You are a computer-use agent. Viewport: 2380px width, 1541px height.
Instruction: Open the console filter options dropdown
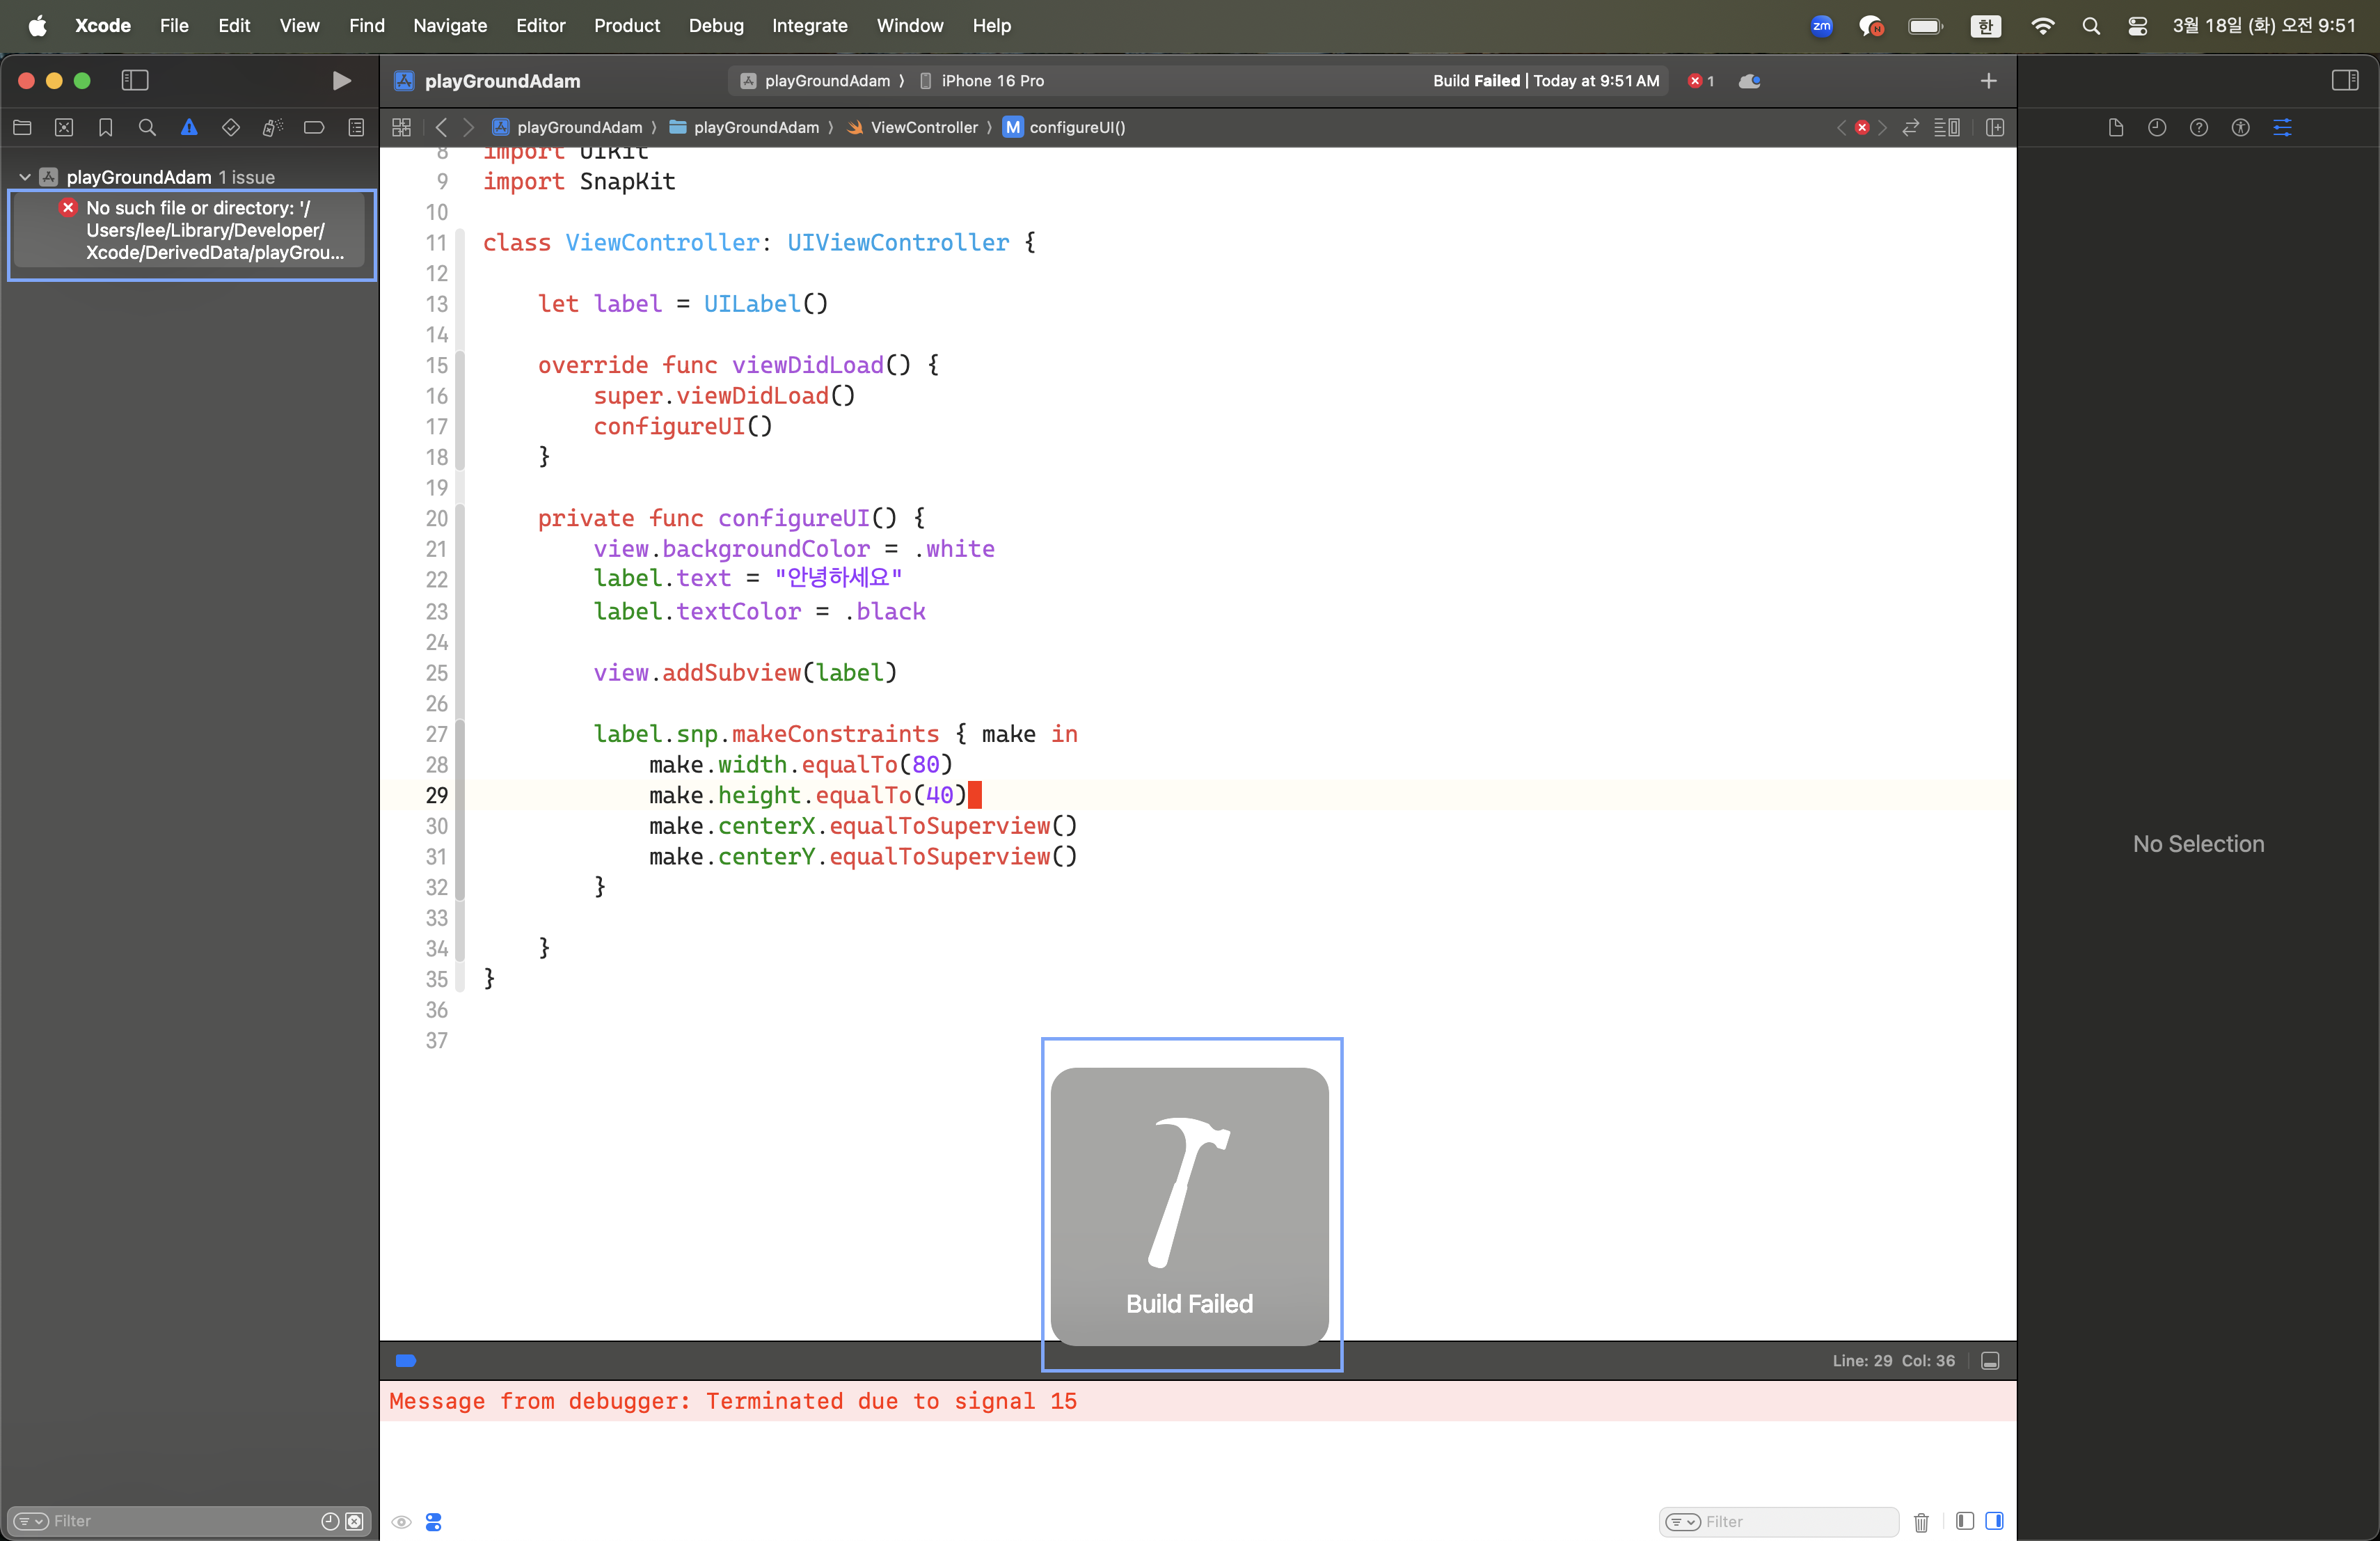click(1684, 1521)
